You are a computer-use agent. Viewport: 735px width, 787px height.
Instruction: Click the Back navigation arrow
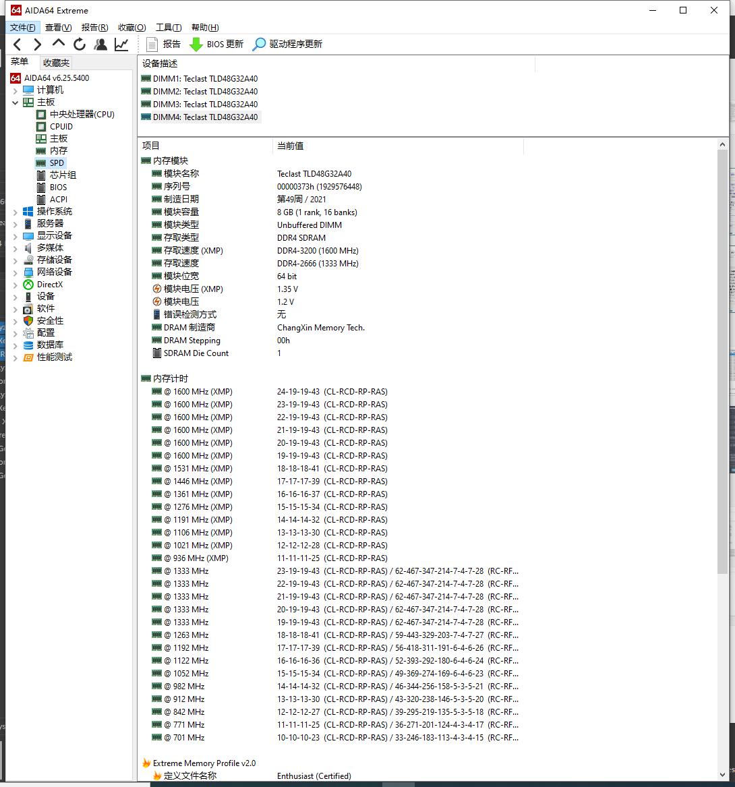(x=17, y=44)
